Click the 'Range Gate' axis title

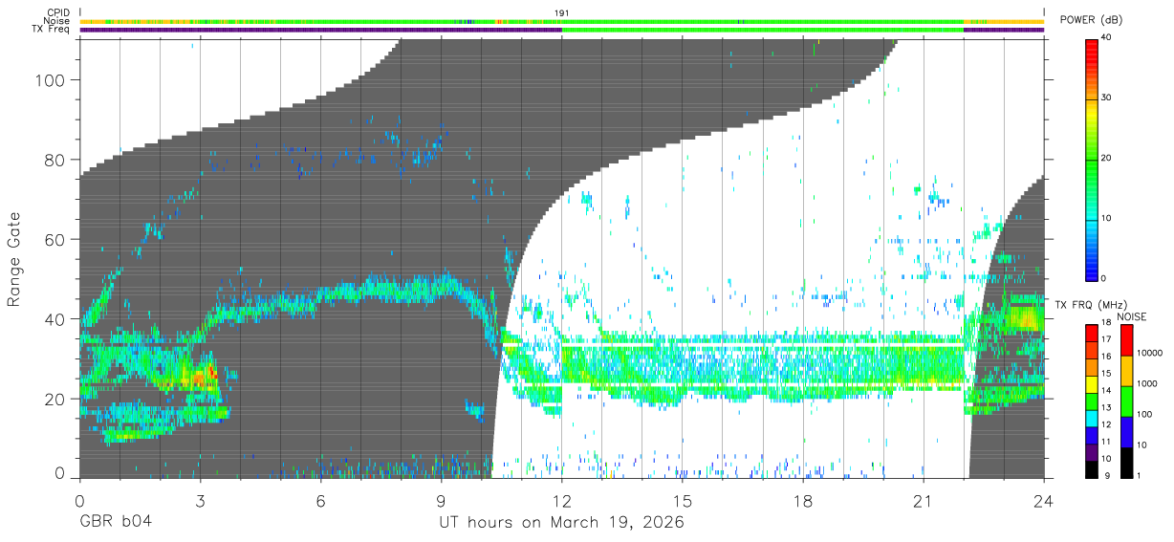point(14,259)
